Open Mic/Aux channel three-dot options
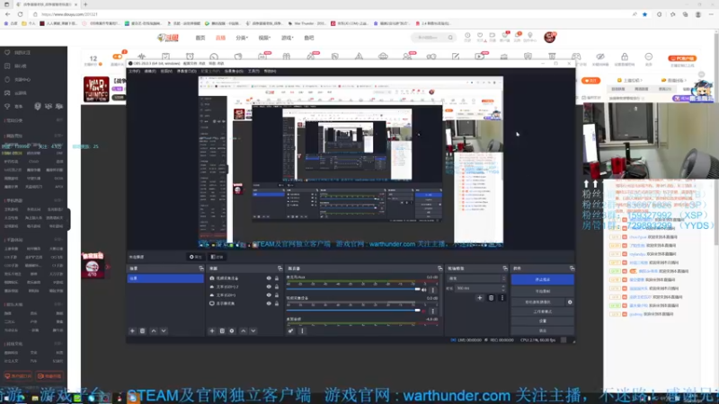This screenshot has height=404, width=719. tap(432, 290)
